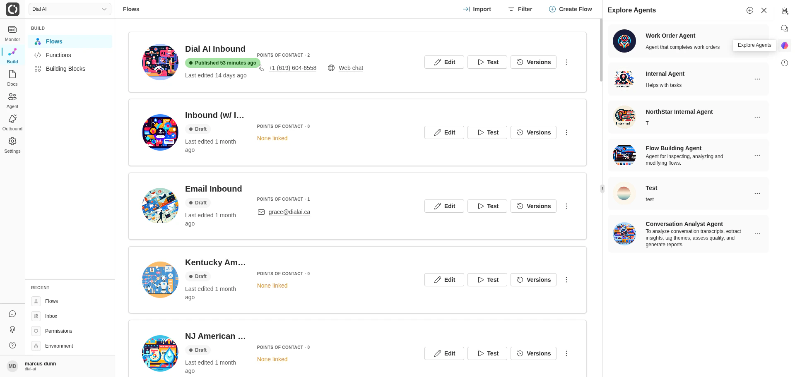The image size is (795, 377).
Task: Open more options for Inbound (w/ I… flow
Action: pos(566,132)
